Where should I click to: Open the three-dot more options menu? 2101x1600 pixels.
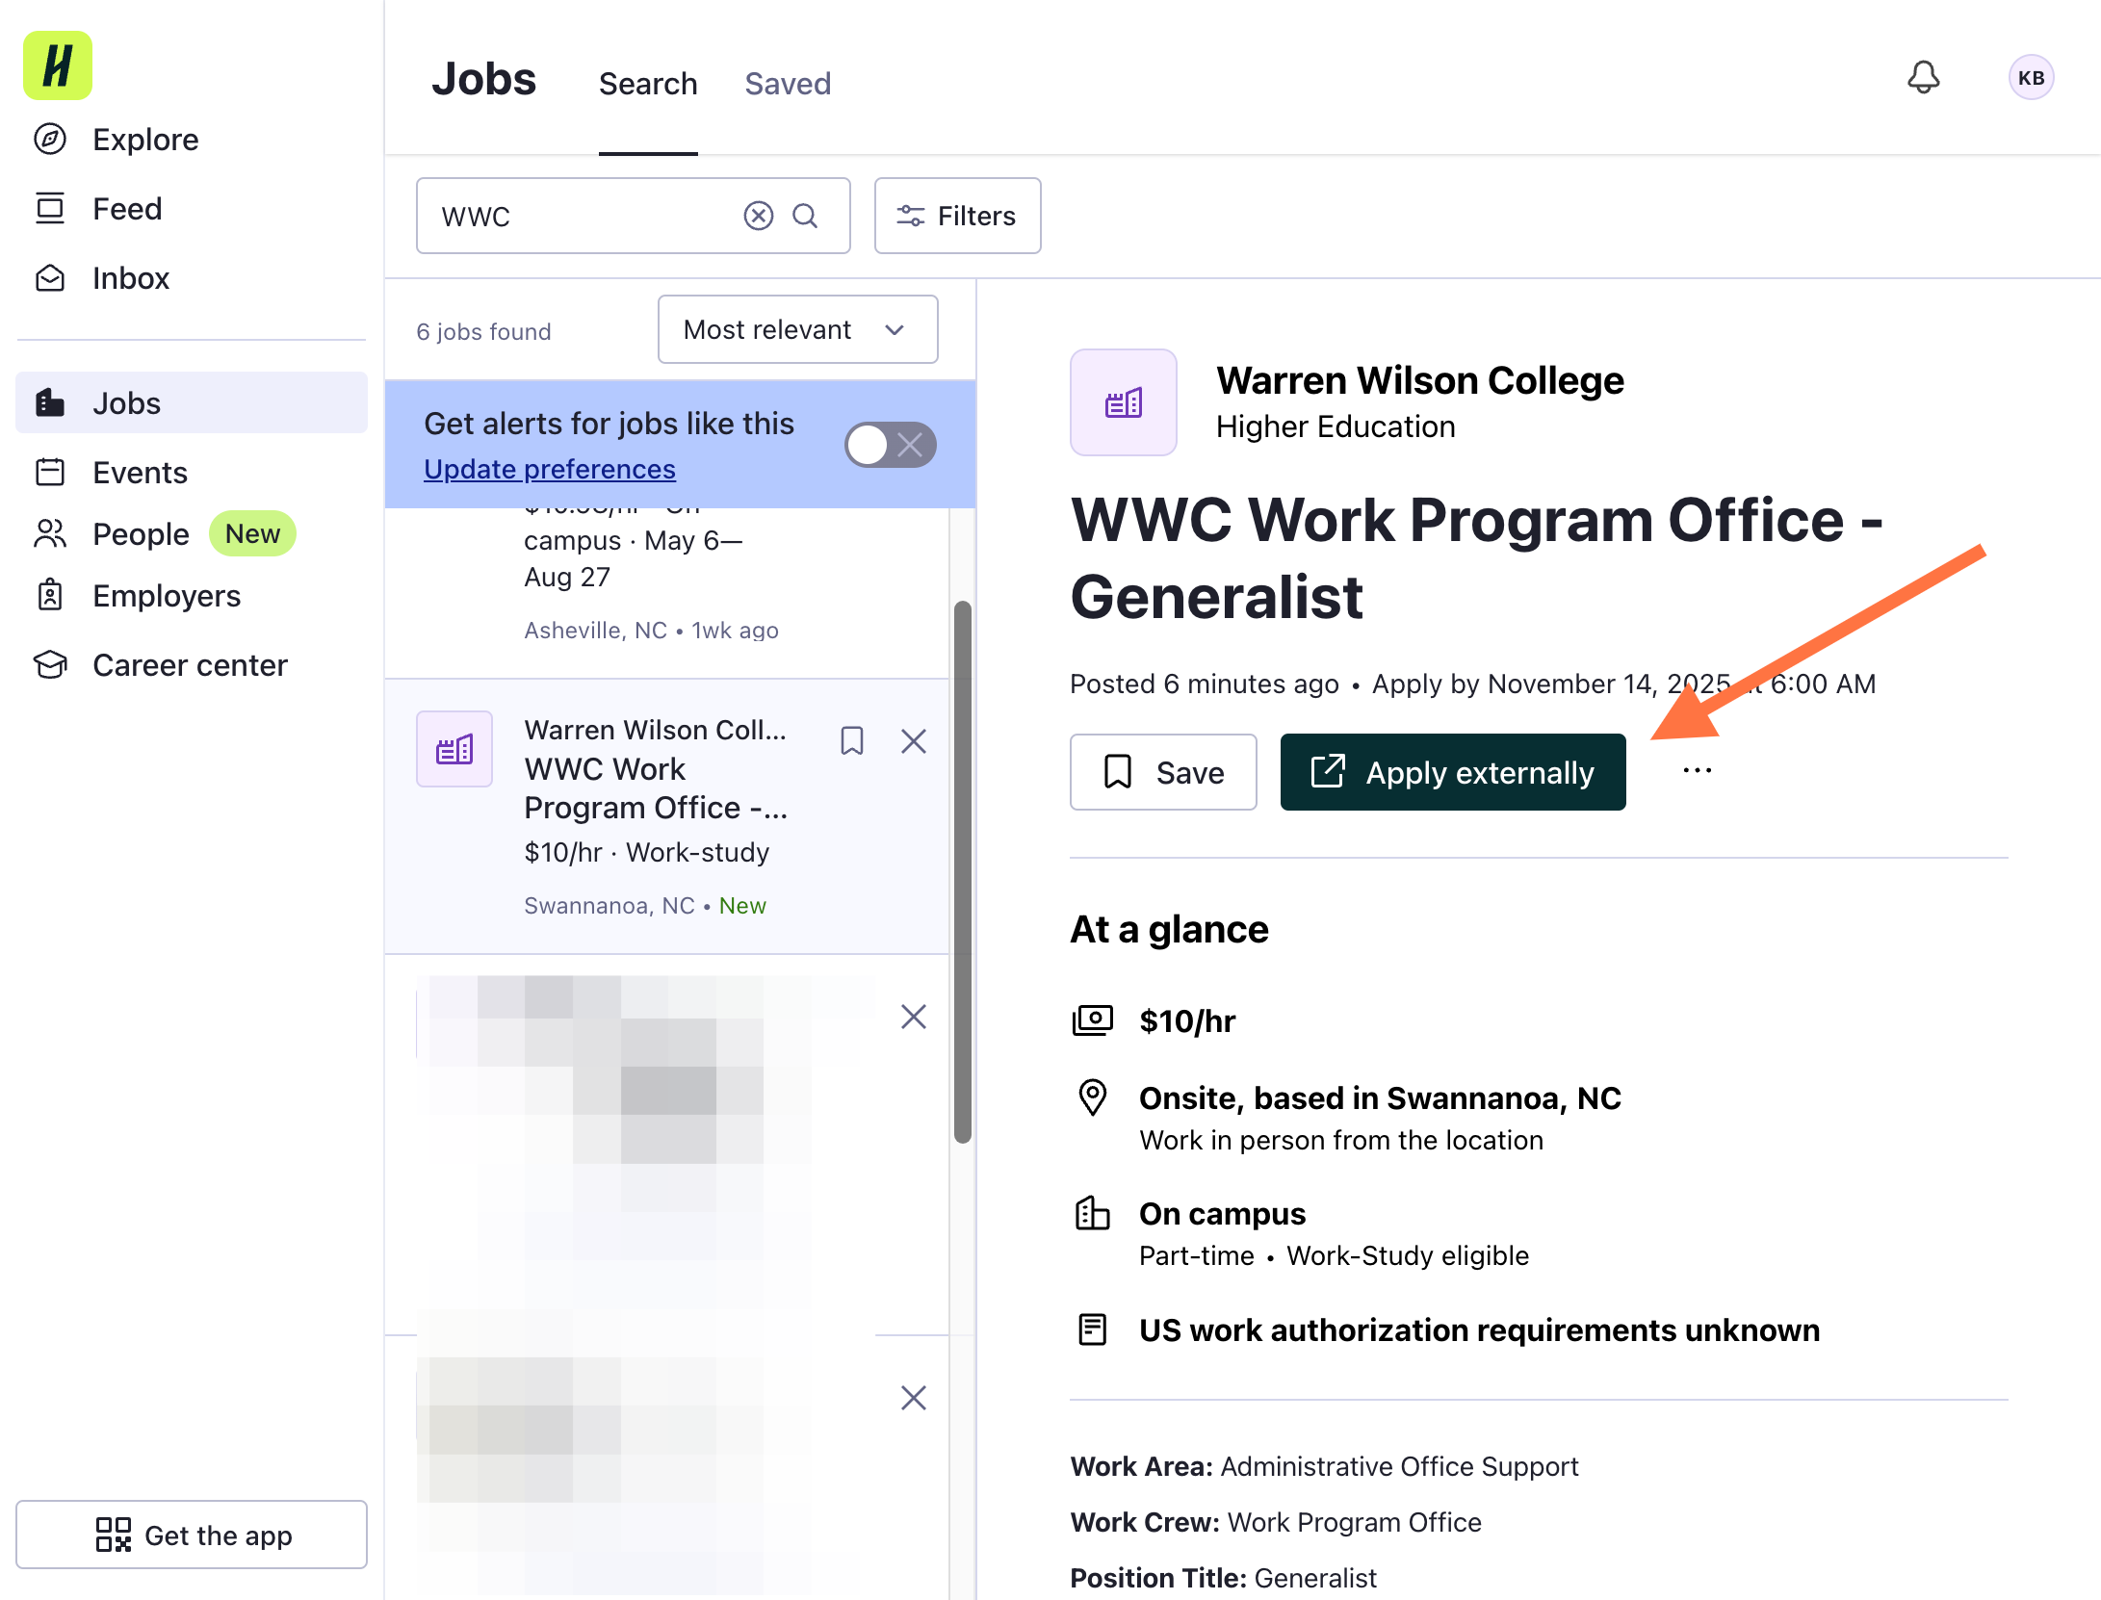click(1698, 770)
